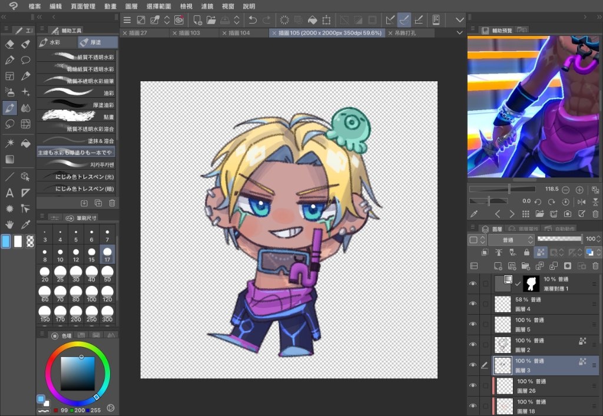Hide layer 圖層 4 using its eye icon
The image size is (603, 416).
tap(473, 304)
